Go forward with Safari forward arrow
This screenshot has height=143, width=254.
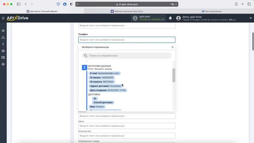click(32, 4)
